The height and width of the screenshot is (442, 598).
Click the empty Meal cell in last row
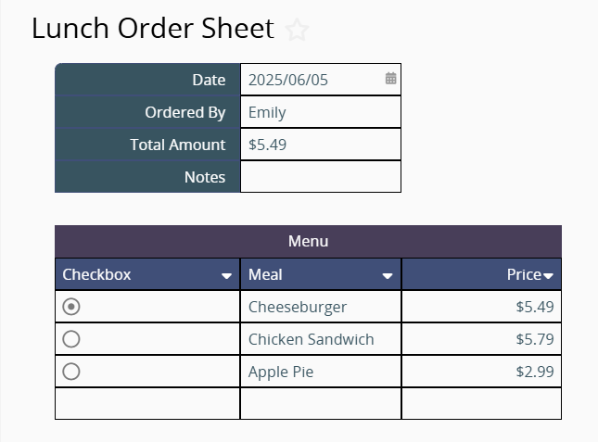(321, 404)
